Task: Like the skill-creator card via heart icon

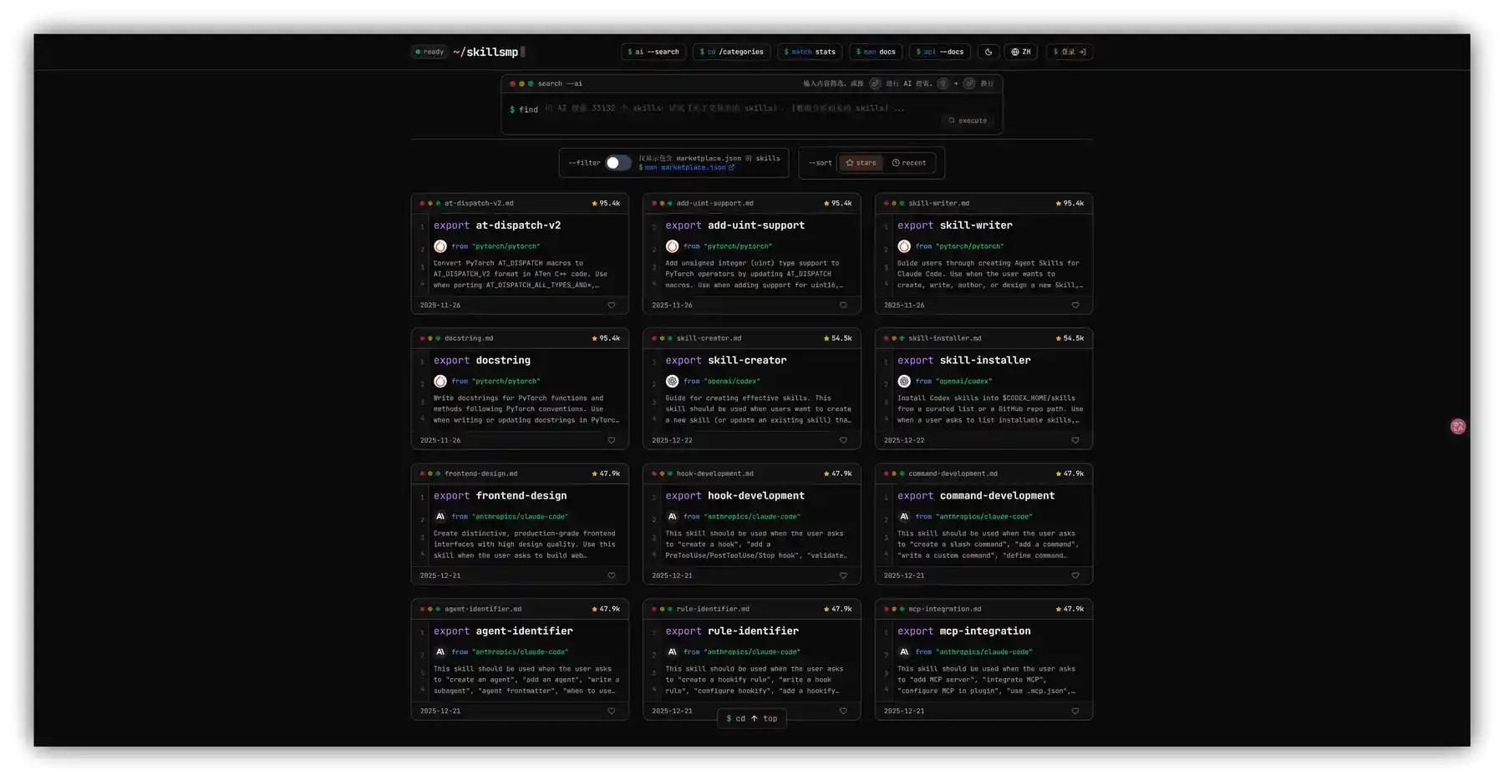Action: [843, 441]
